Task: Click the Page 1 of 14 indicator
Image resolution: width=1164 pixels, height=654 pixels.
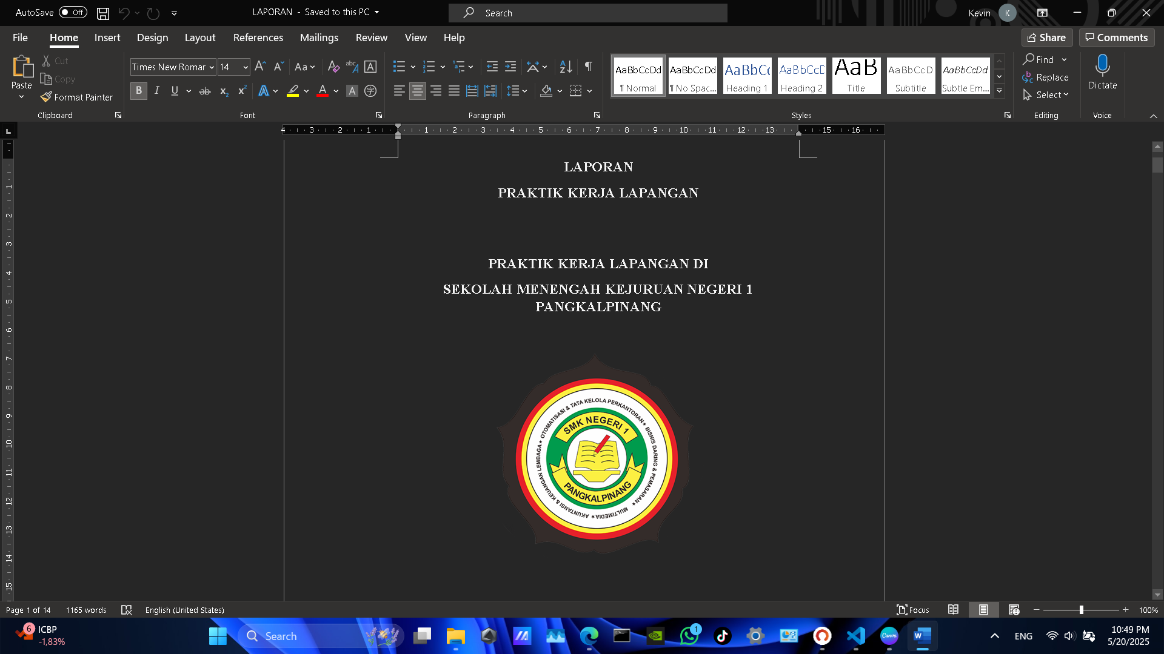Action: tap(28, 610)
